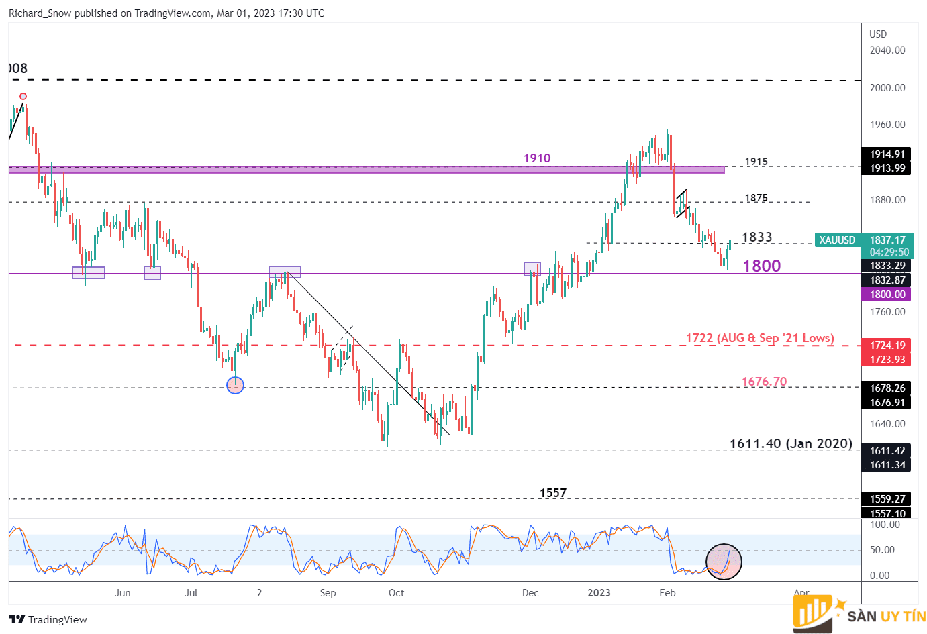Click the Jun label on the time axis

pyautogui.click(x=122, y=593)
